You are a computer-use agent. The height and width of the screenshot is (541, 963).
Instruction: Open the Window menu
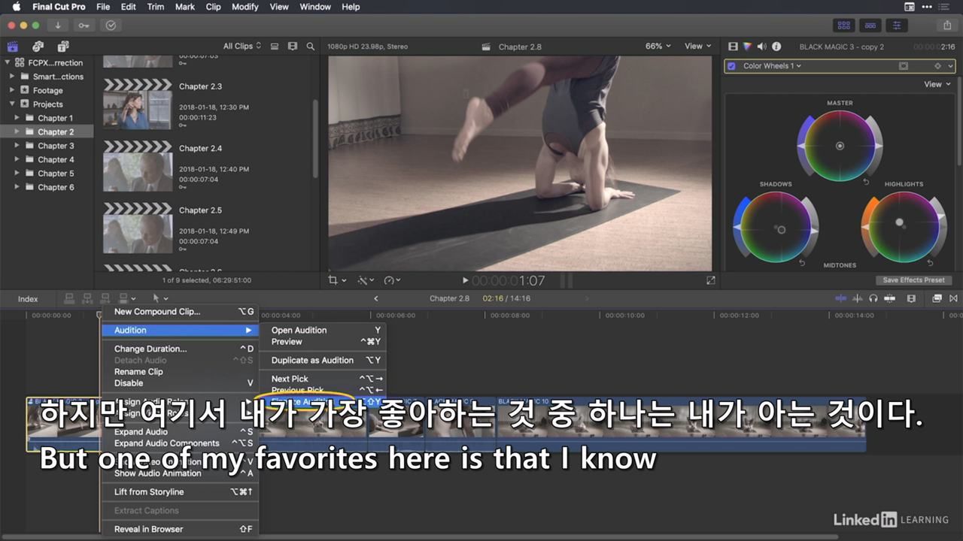click(x=315, y=7)
